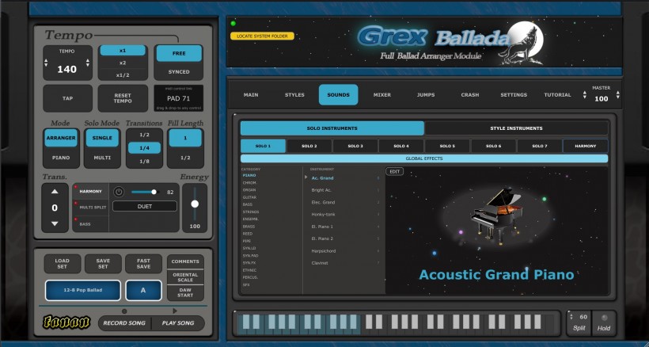This screenshot has width=649, height=347.
Task: Click the Fanan logo
Action: (x=66, y=322)
